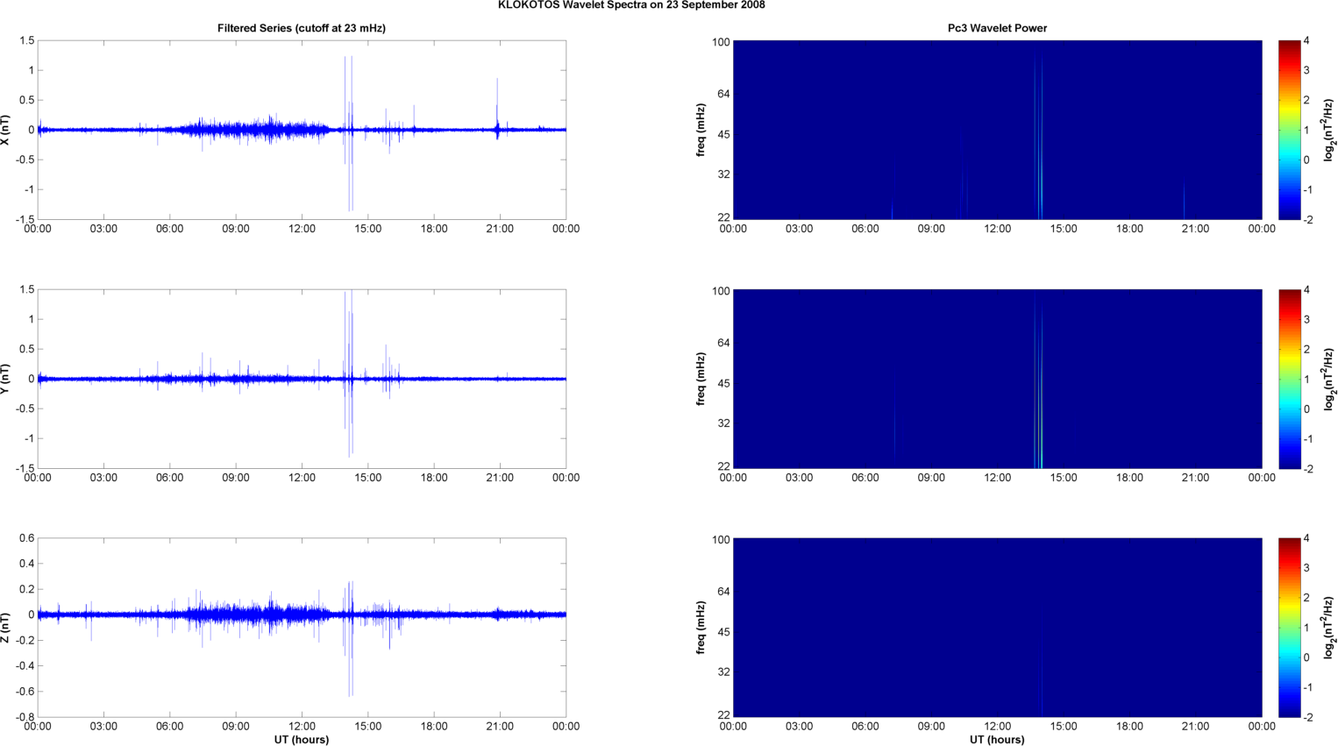This screenshot has width=1338, height=746.
Task: Click the Y (nT) axis label
Action: point(6,379)
